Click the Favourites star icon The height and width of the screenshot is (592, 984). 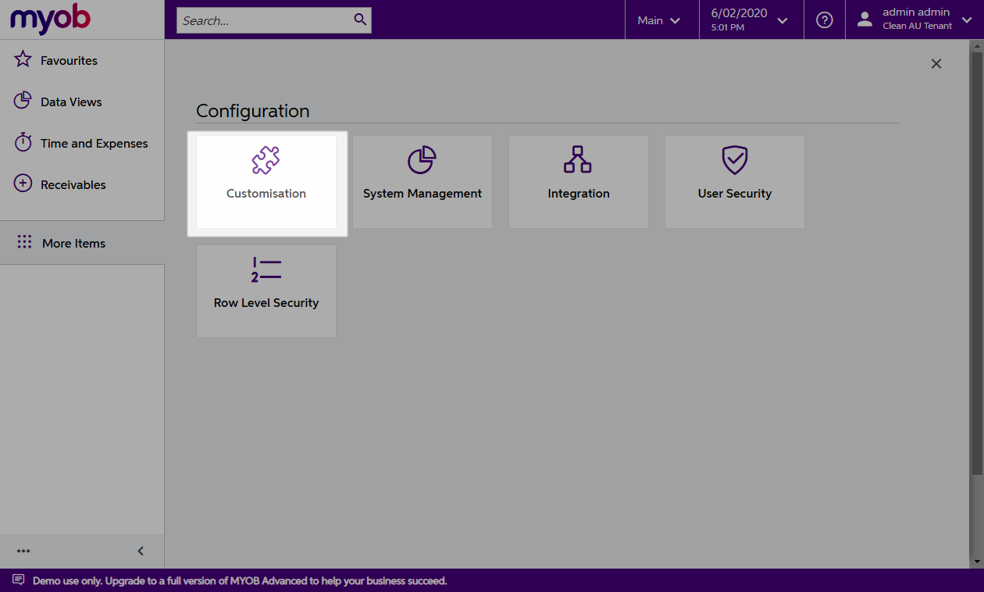click(x=23, y=59)
